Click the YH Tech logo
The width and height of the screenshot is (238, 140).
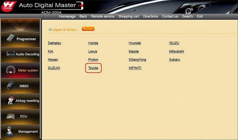pos(8,6)
